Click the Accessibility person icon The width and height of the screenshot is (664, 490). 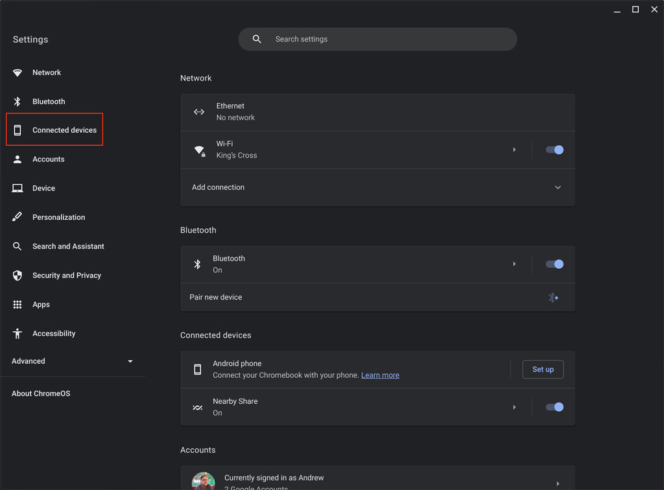18,334
